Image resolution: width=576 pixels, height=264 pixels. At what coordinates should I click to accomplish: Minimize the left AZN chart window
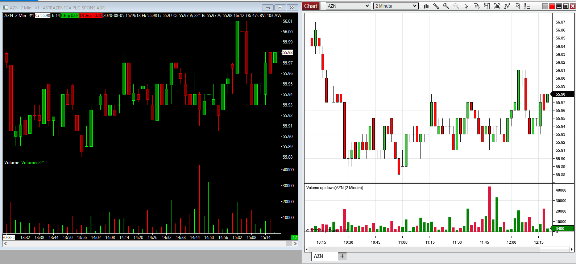point(268,8)
